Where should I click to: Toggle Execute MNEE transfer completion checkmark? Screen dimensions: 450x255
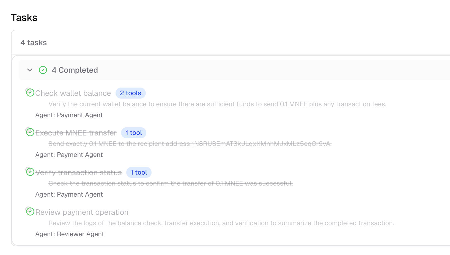30,132
